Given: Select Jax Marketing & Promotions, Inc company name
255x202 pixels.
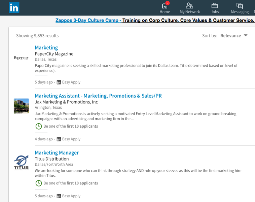Looking at the screenshot, I should point(66,102).
